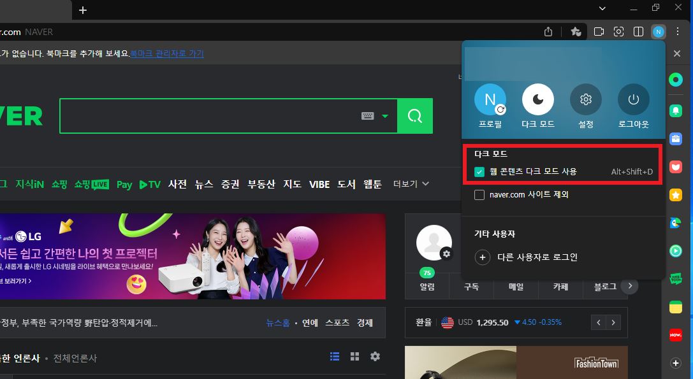Check naver.com 사이트 제외 box
693x379 pixels.
pos(479,195)
